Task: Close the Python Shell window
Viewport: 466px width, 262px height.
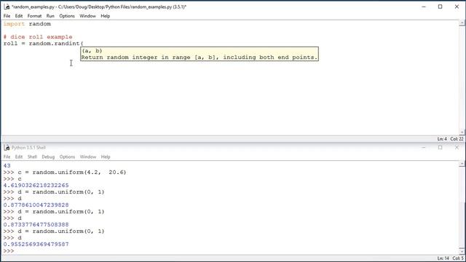Action: [x=457, y=147]
